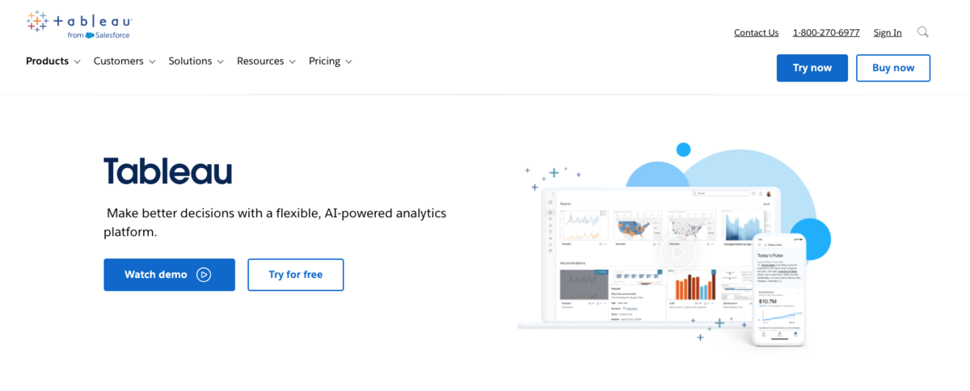The width and height of the screenshot is (970, 391).
Task: Select Resources in the navigation bar
Action: [260, 61]
